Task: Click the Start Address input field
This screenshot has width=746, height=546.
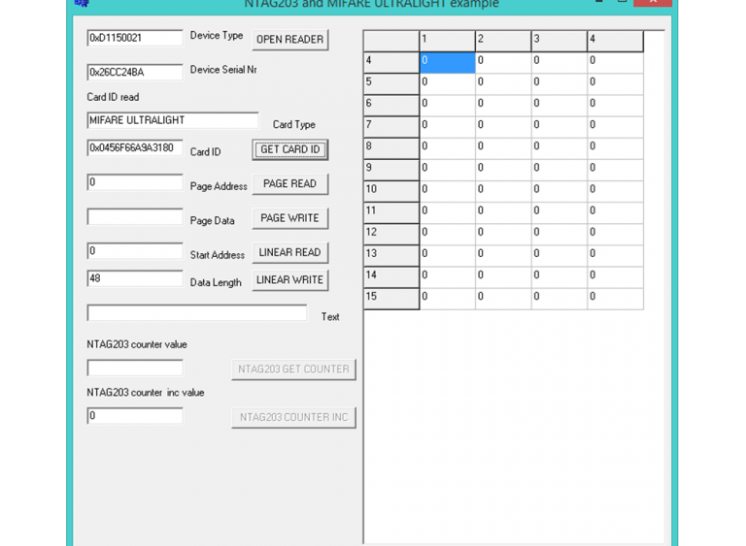Action: pyautogui.click(x=135, y=251)
